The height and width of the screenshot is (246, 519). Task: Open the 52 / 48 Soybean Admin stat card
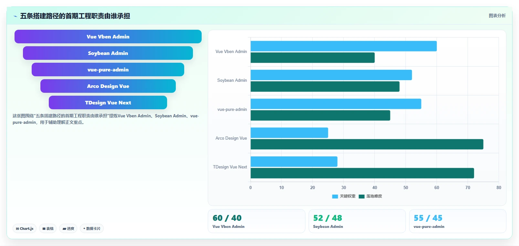[357, 221]
